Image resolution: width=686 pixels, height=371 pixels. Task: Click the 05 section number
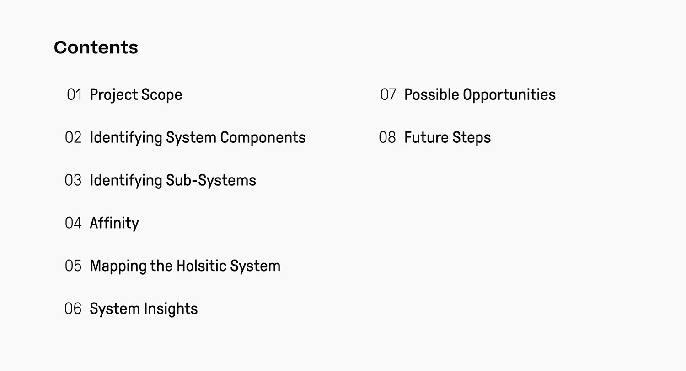point(73,266)
